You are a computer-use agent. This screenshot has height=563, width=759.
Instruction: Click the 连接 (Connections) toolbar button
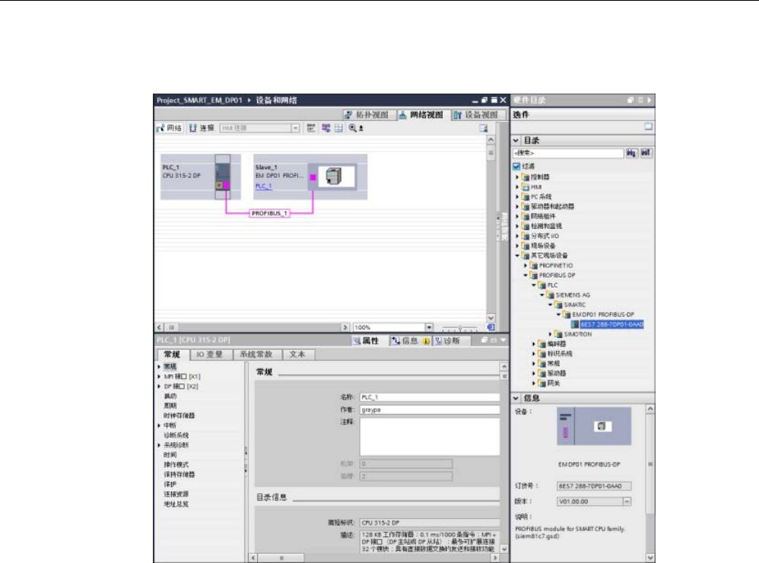click(202, 128)
